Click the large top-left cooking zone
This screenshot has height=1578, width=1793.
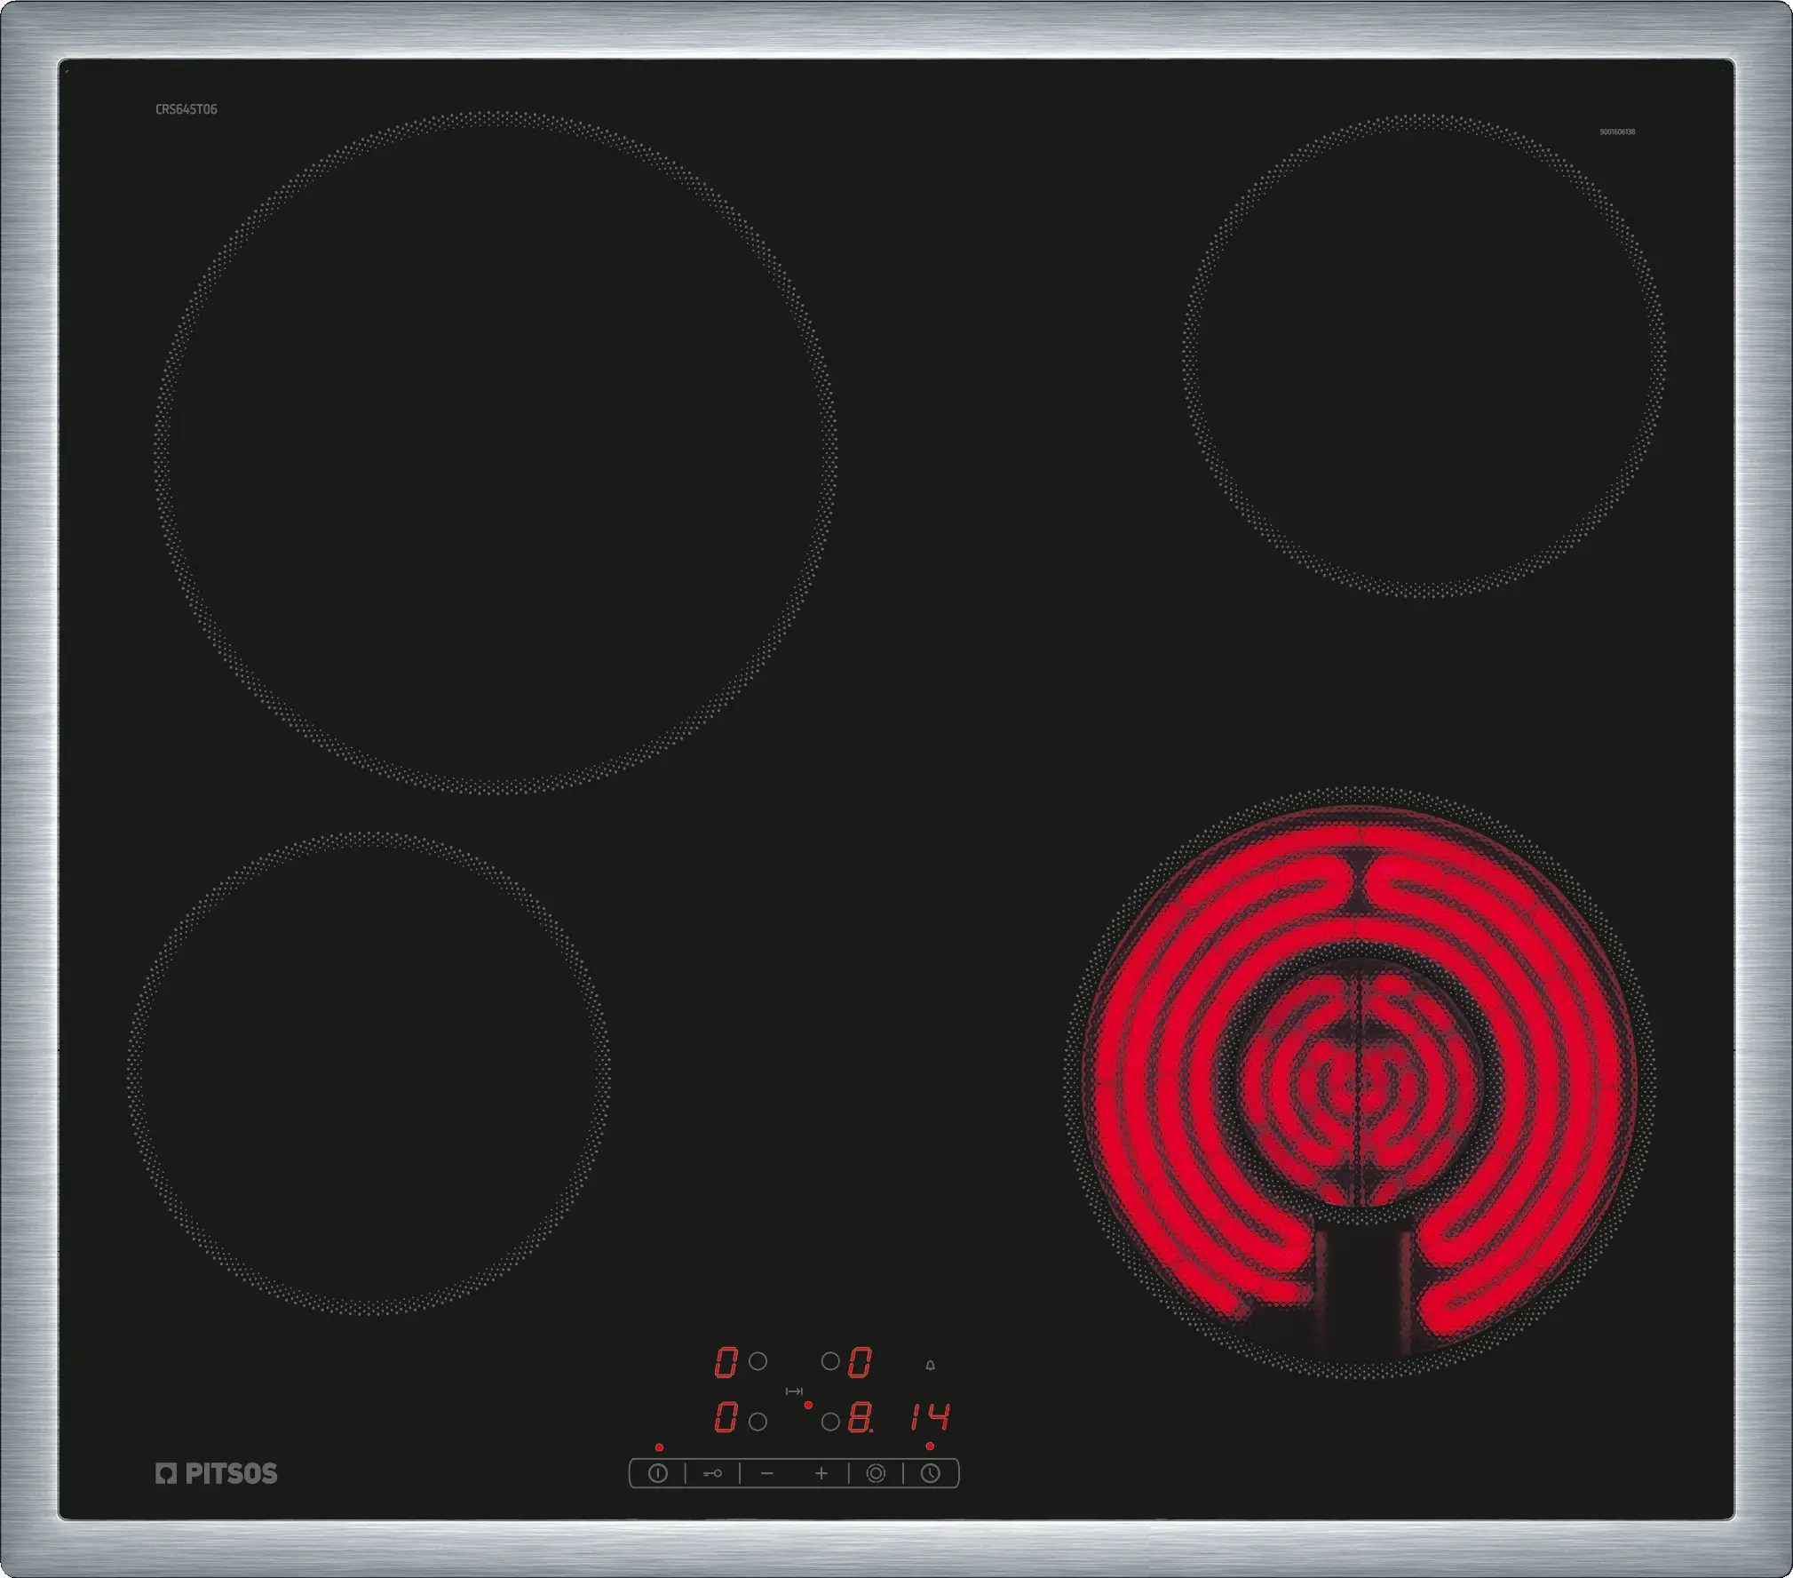[496, 451]
